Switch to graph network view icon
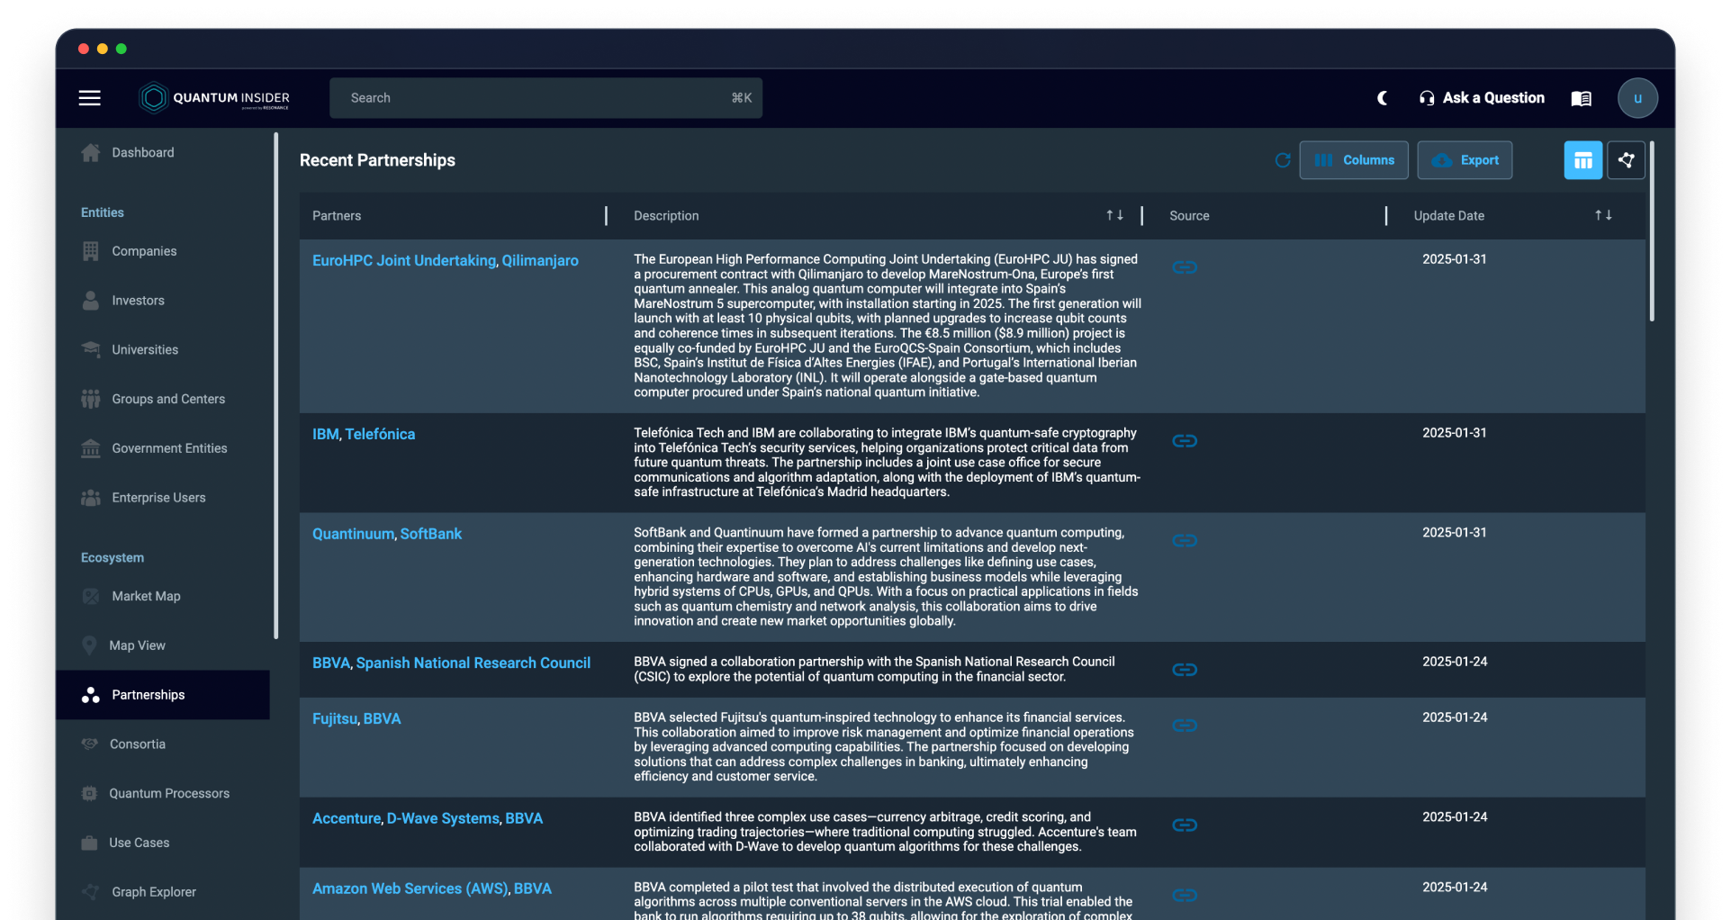 click(x=1626, y=160)
